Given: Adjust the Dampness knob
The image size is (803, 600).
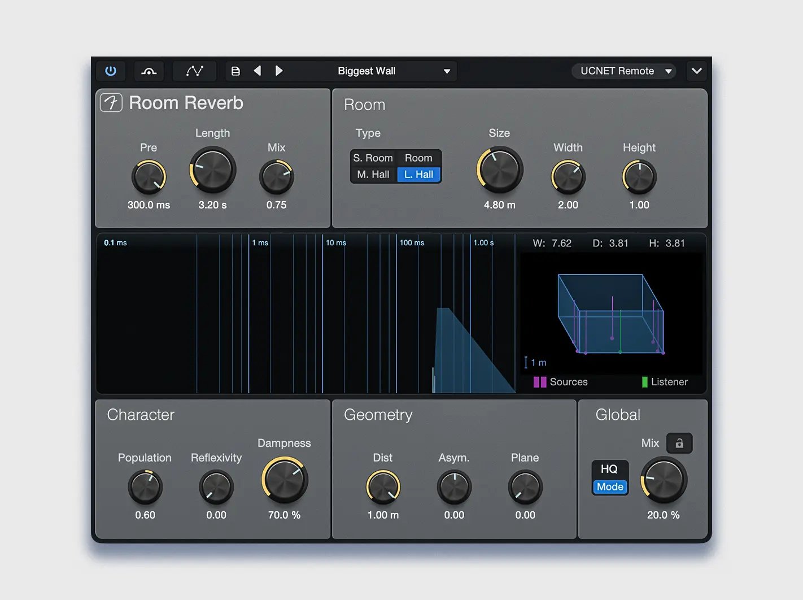Looking at the screenshot, I should tap(284, 479).
